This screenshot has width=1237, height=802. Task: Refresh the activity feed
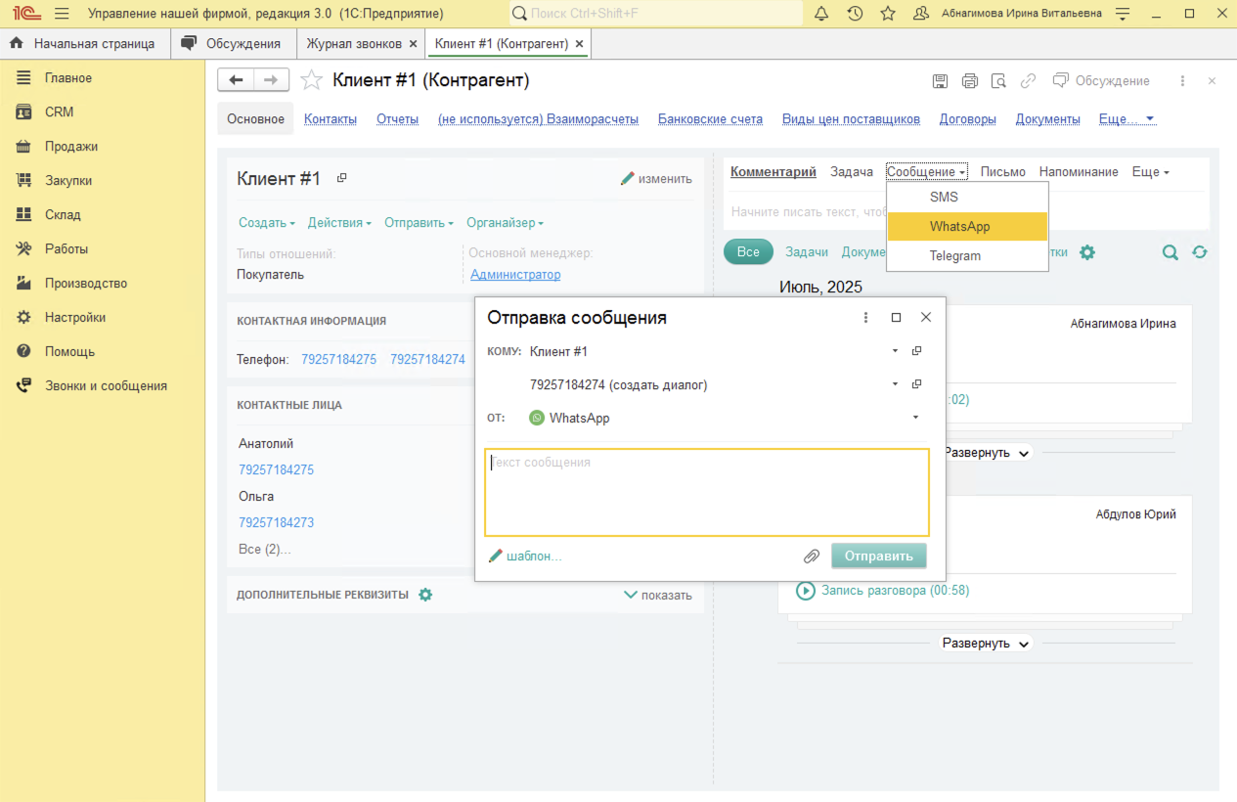1200,252
